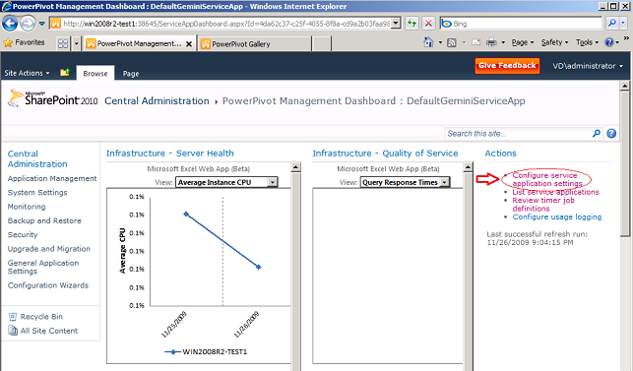
Task: Click the 11/26/2009 data point on chart
Action: (x=259, y=267)
